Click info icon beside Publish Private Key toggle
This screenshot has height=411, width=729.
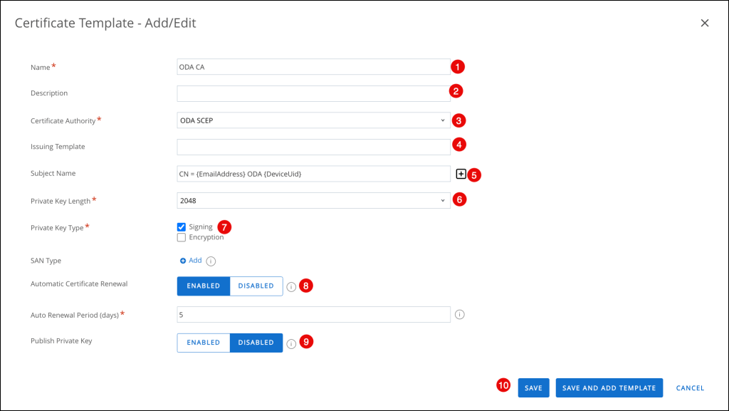point(291,343)
